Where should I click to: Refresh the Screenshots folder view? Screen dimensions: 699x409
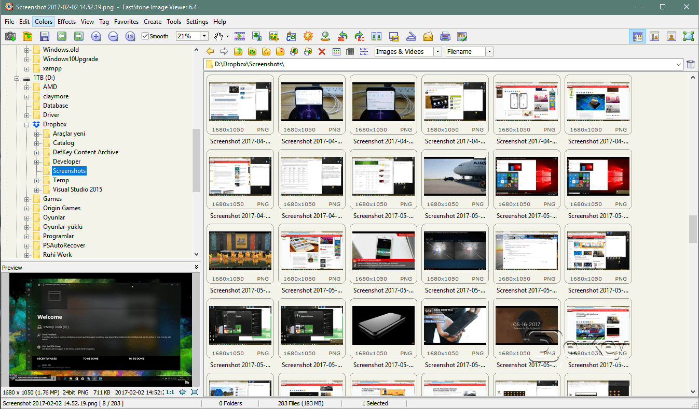(252, 51)
